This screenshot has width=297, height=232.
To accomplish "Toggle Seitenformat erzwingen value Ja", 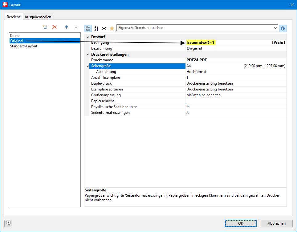I will pos(236,113).
